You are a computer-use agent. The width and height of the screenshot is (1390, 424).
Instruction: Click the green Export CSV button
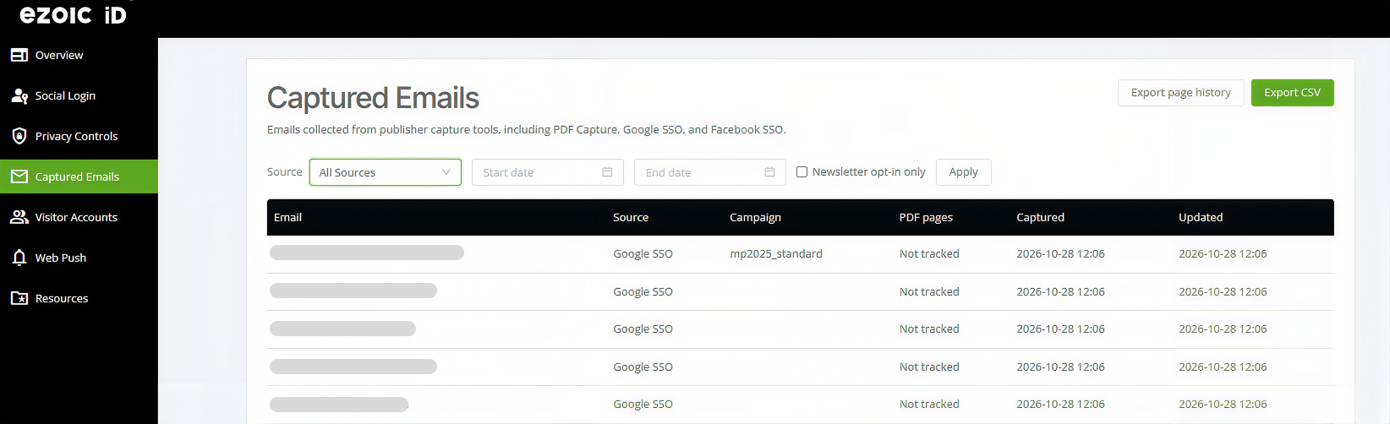1292,93
